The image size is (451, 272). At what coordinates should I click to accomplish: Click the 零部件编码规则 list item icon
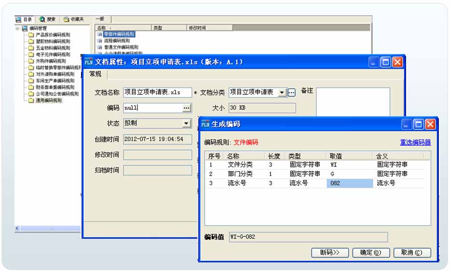point(100,34)
